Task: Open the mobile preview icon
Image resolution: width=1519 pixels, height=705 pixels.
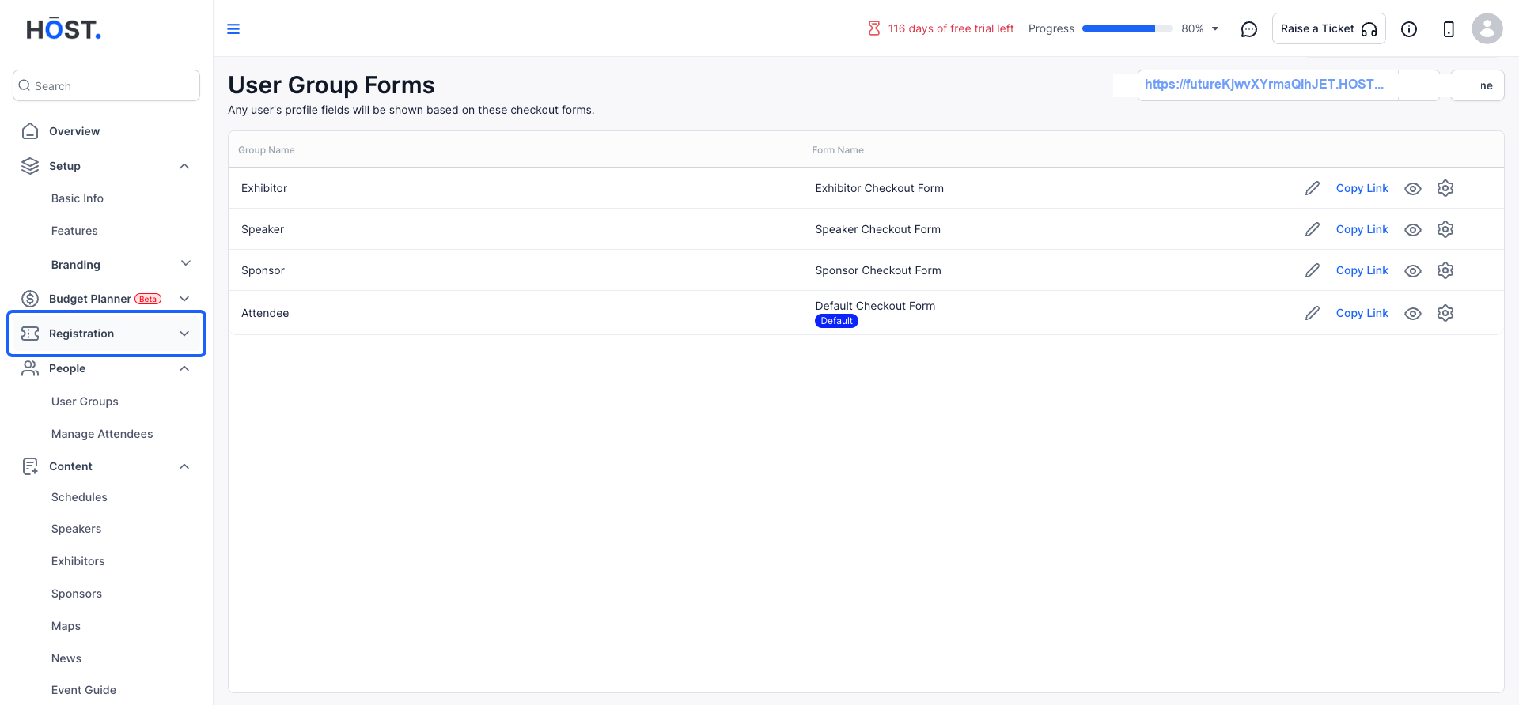Action: pyautogui.click(x=1449, y=29)
